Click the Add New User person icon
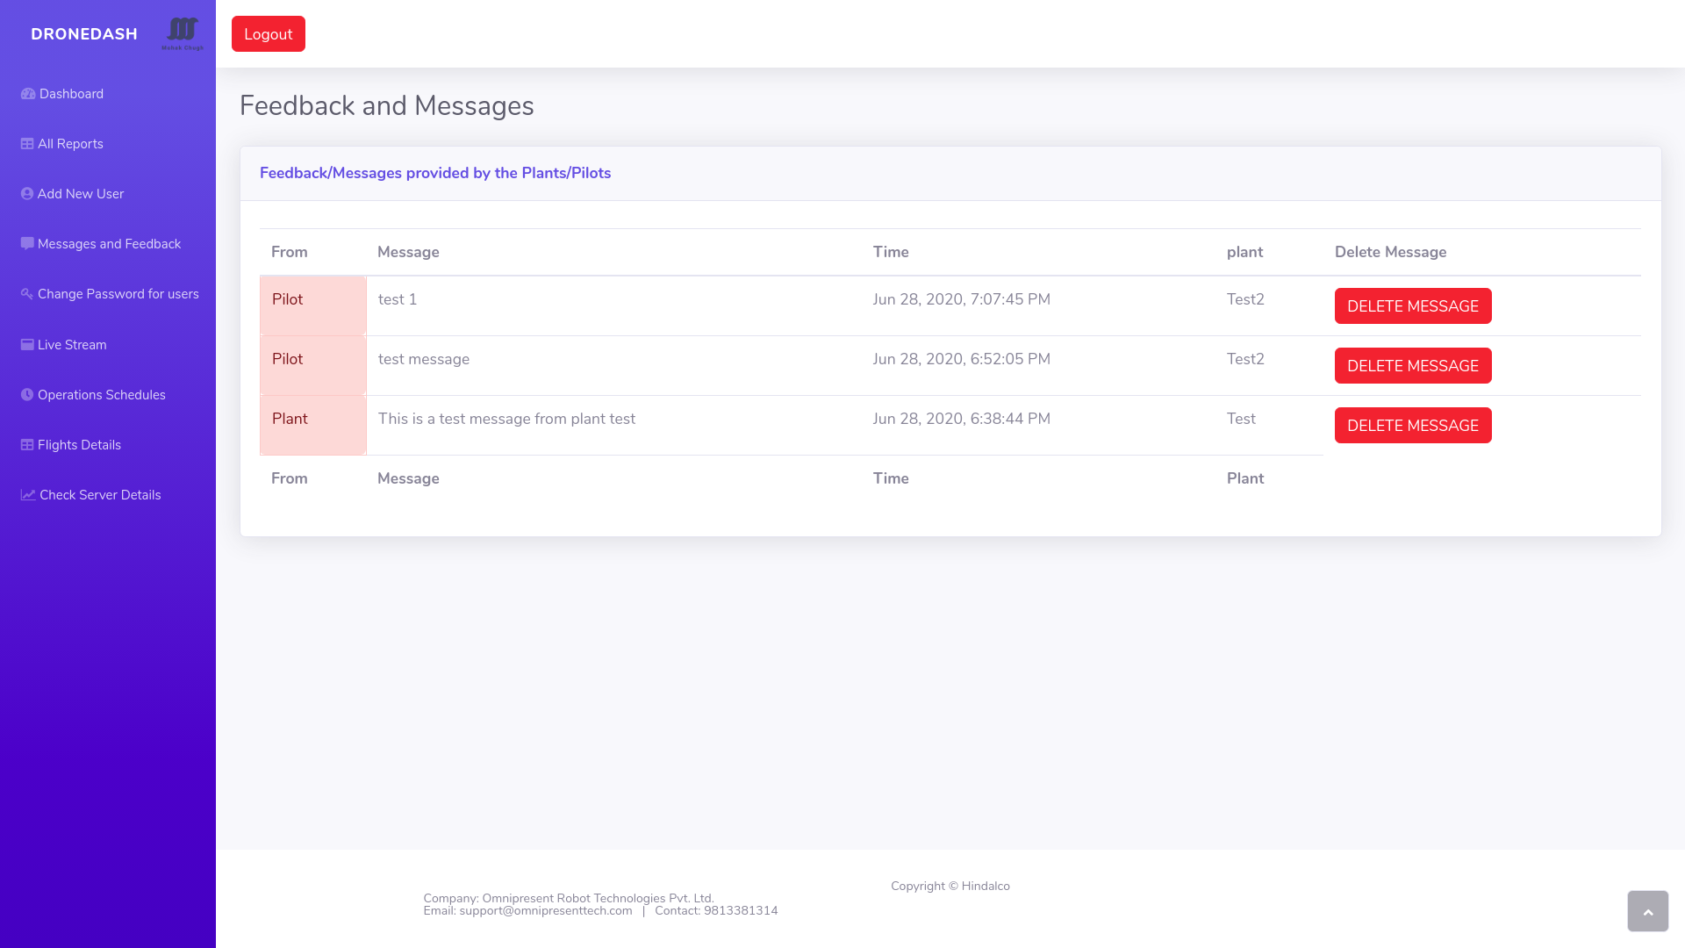 point(27,194)
